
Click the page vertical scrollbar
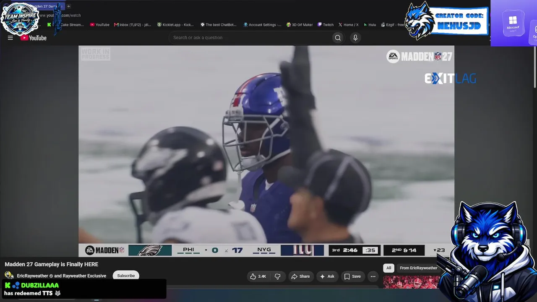[x=534, y=67]
